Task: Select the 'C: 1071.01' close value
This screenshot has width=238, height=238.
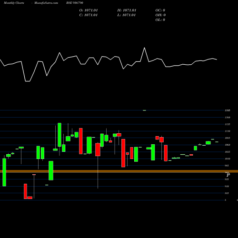Action: tap(89, 15)
